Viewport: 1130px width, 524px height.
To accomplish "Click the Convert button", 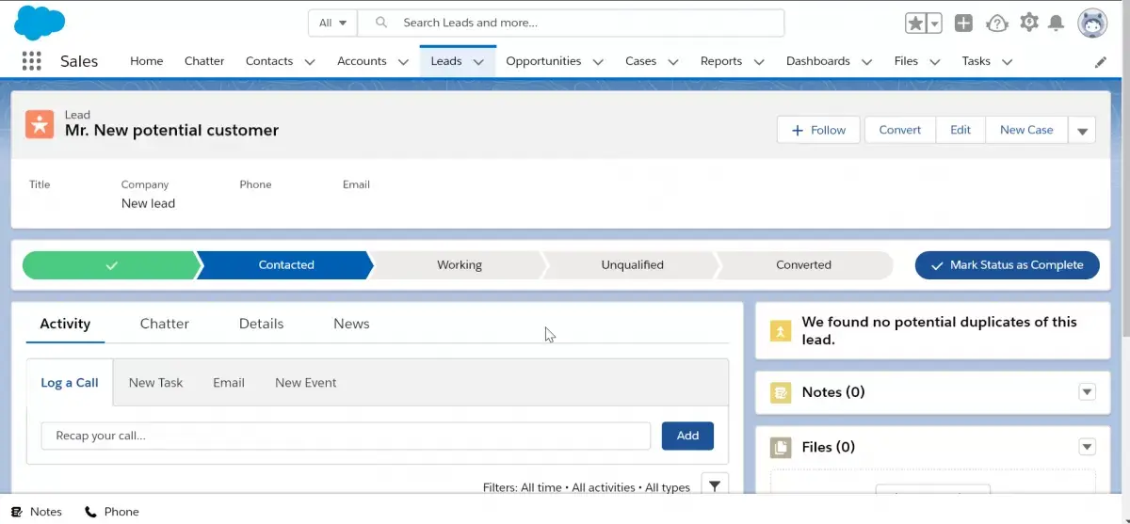I will coord(900,130).
